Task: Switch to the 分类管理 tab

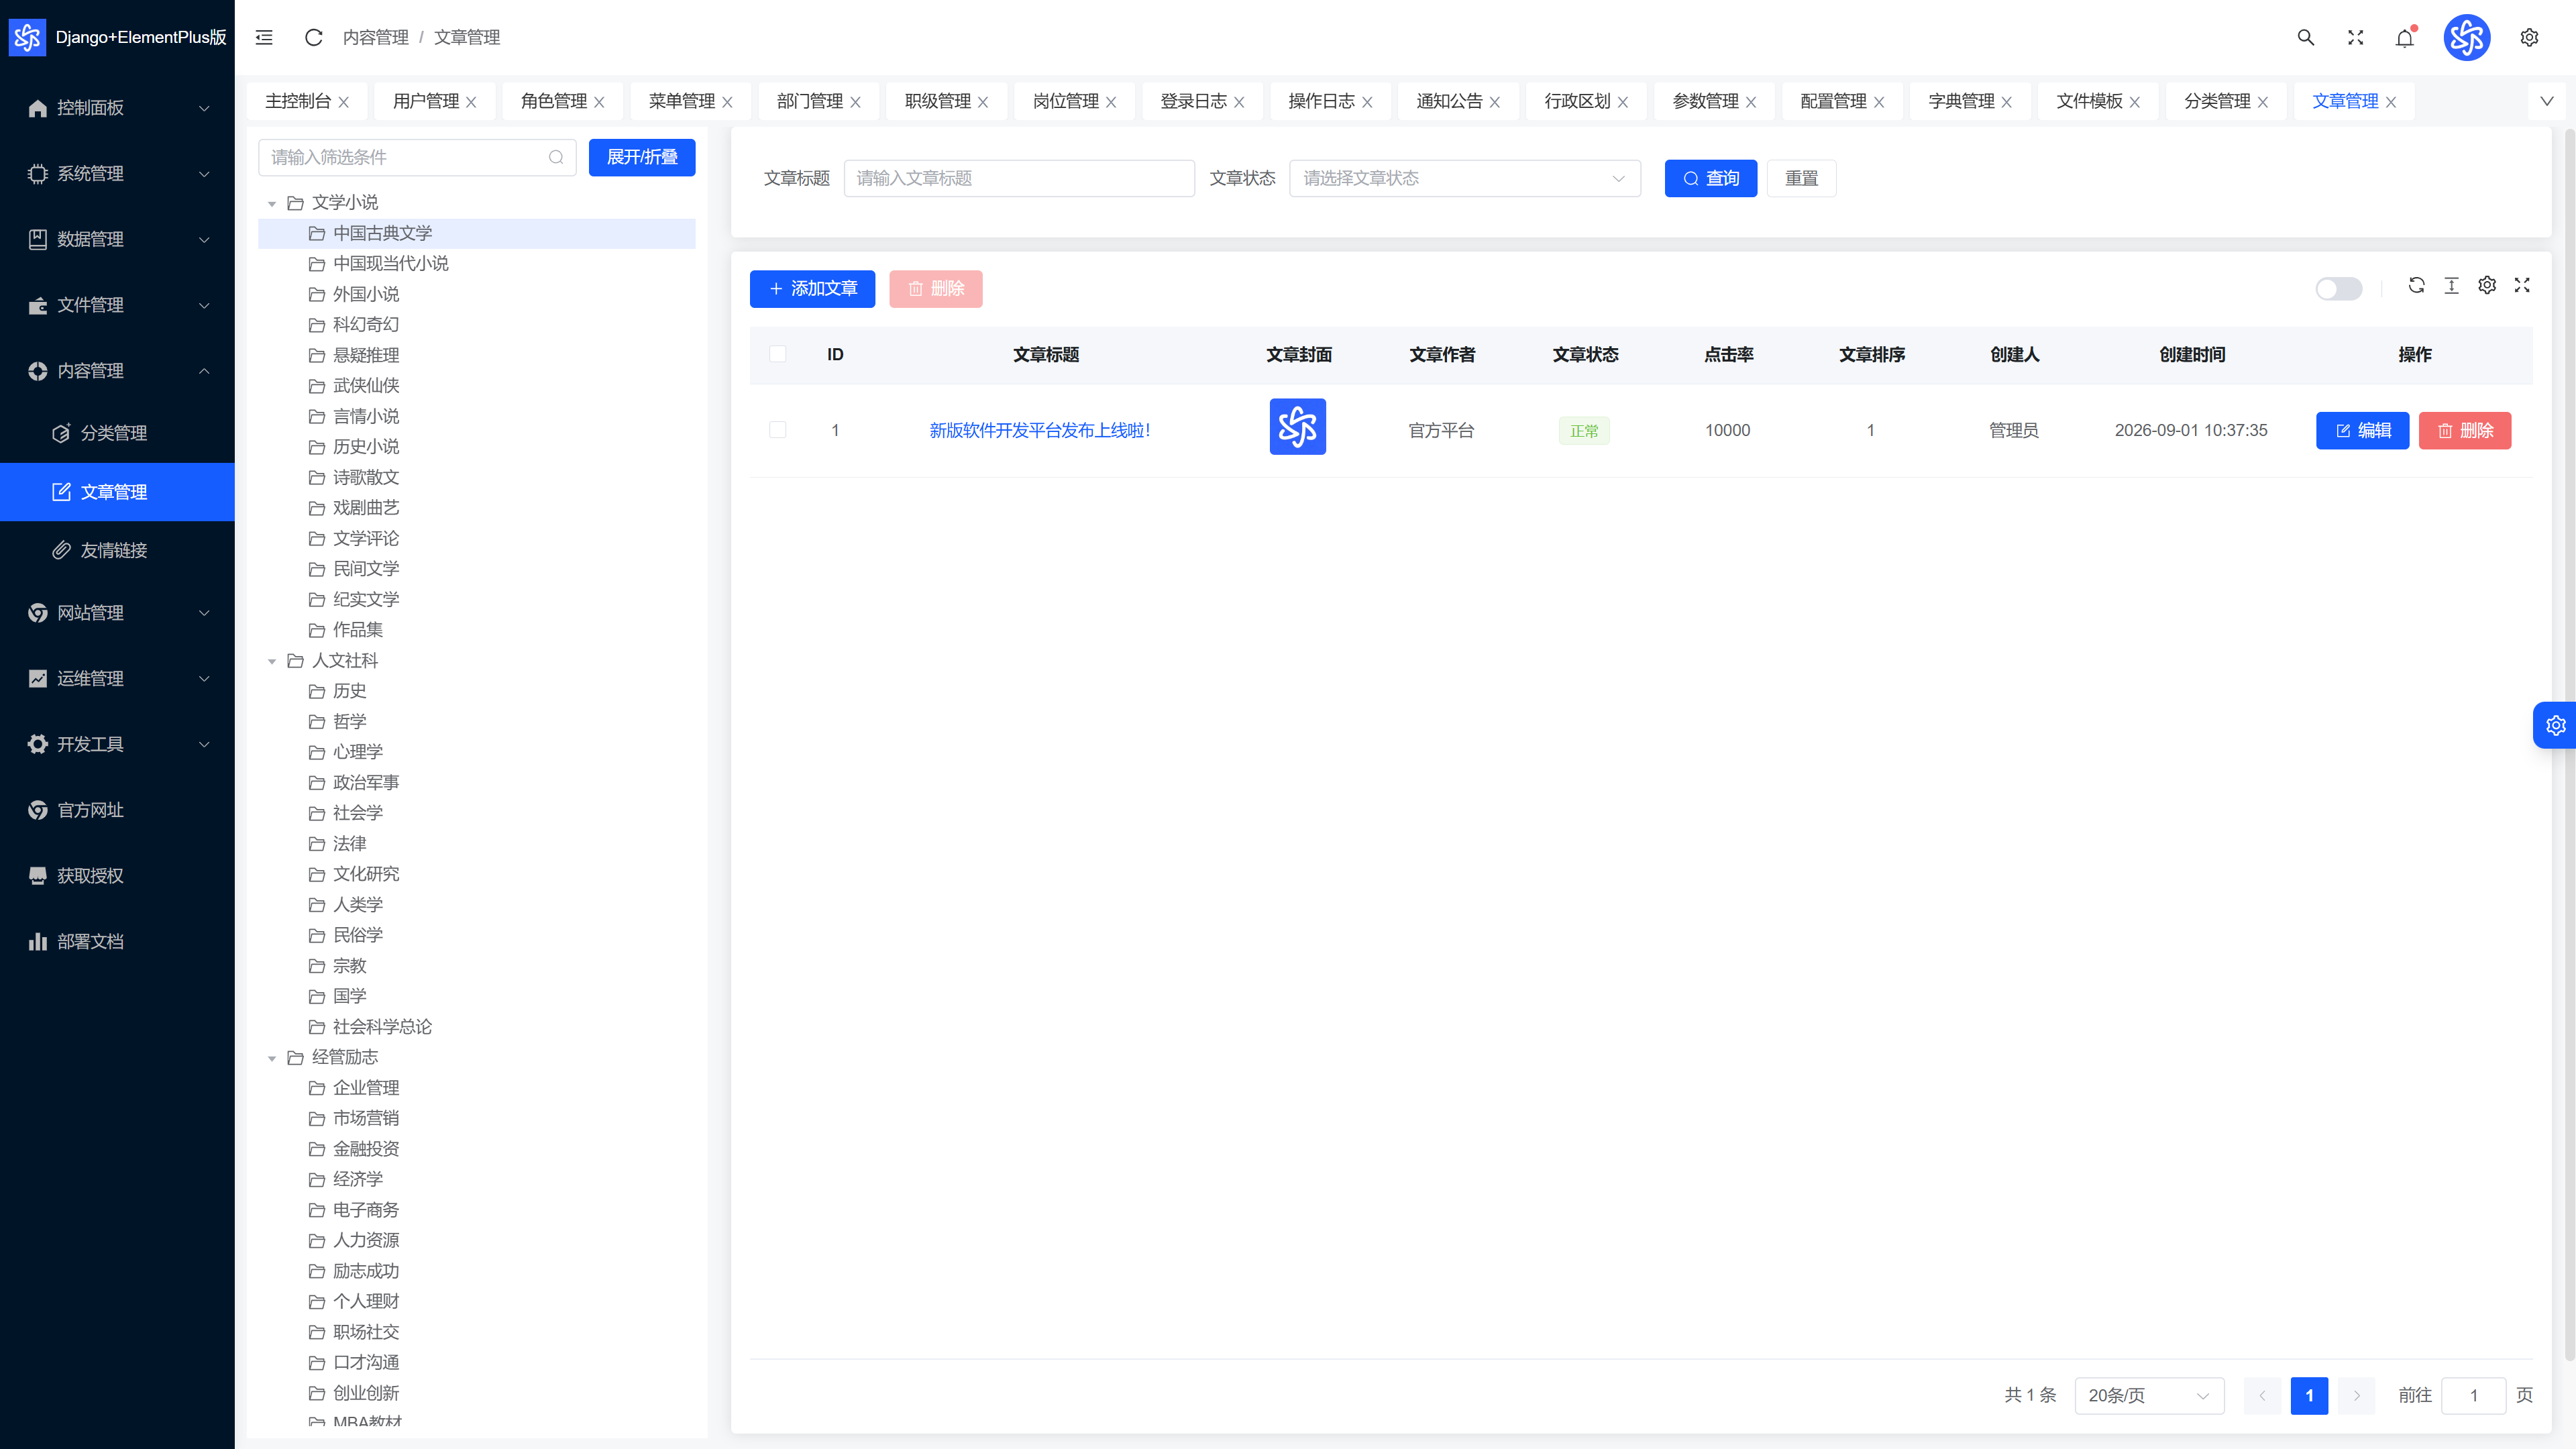Action: 2225,101
